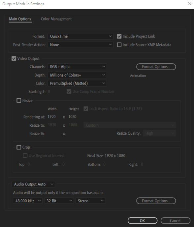Click the crop Left value field
The height and width of the screenshot is (227, 194).
(63, 164)
